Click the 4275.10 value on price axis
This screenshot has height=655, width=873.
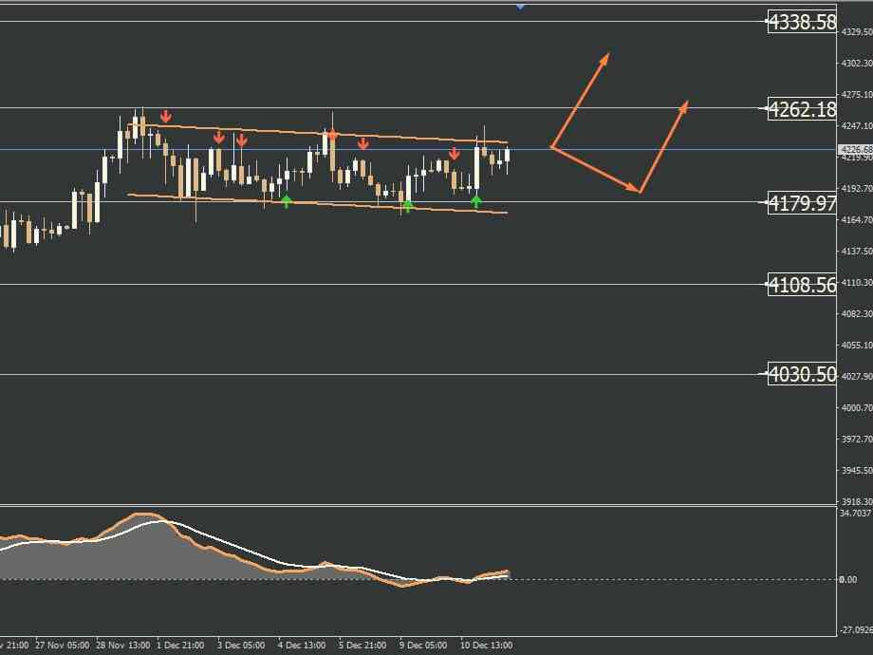pyautogui.click(x=856, y=95)
